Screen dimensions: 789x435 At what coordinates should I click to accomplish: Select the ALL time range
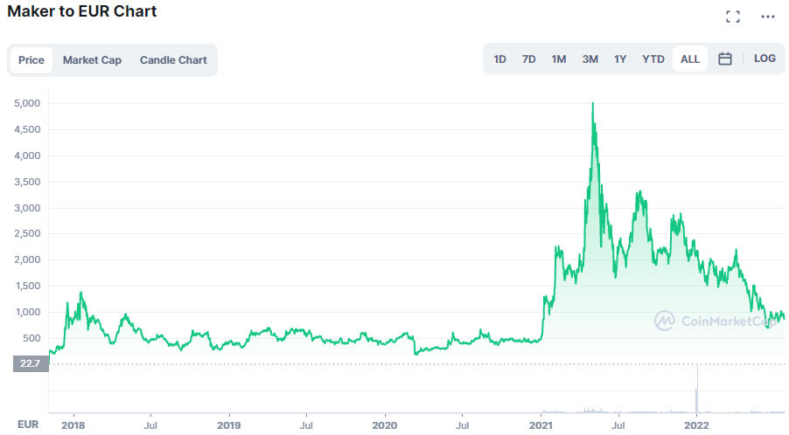(x=689, y=59)
